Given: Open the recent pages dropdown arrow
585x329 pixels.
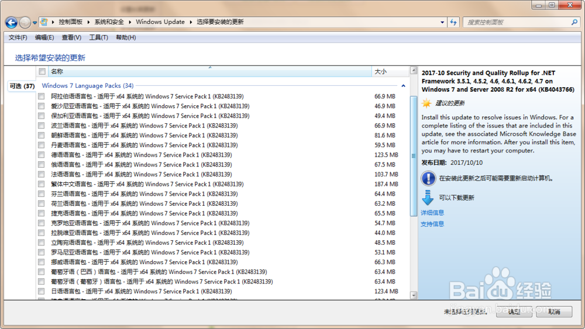Looking at the screenshot, I should click(35, 23).
